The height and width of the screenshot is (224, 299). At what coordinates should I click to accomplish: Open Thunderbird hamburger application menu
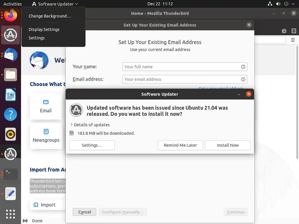point(293,40)
